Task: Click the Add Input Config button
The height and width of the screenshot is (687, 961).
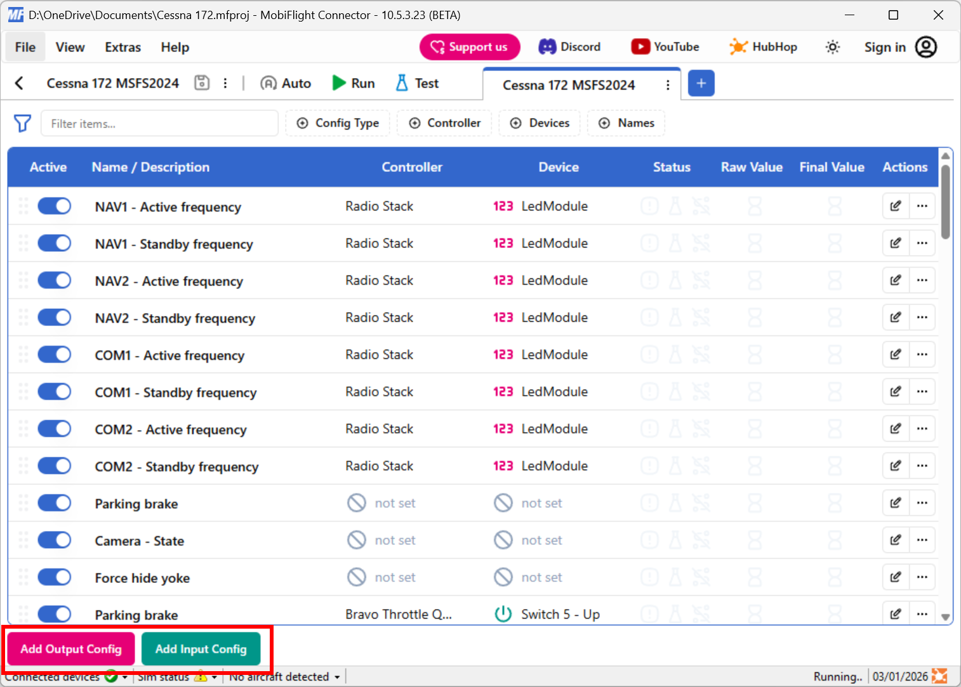Action: (x=201, y=649)
